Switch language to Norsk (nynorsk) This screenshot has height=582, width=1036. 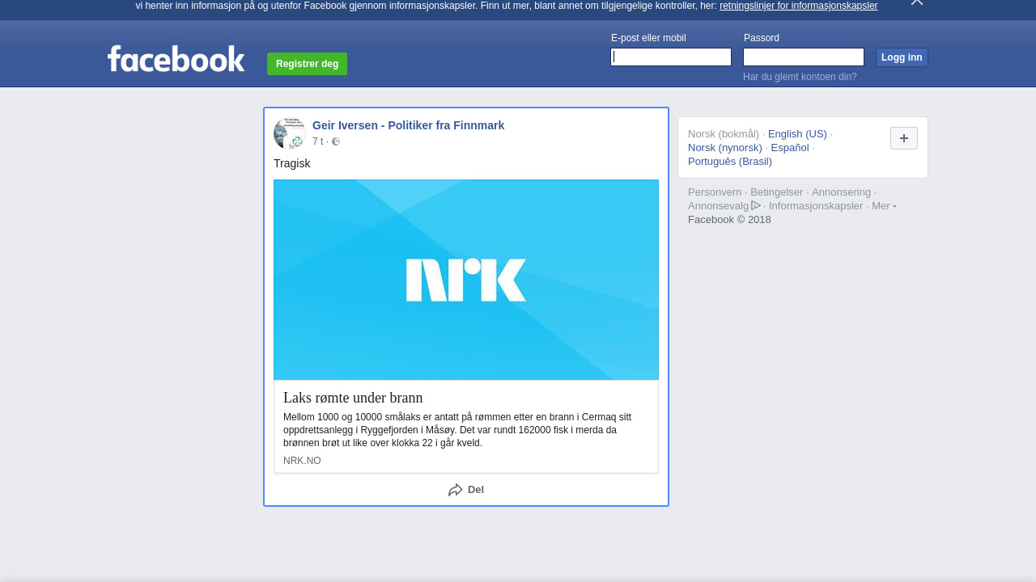[x=725, y=147]
